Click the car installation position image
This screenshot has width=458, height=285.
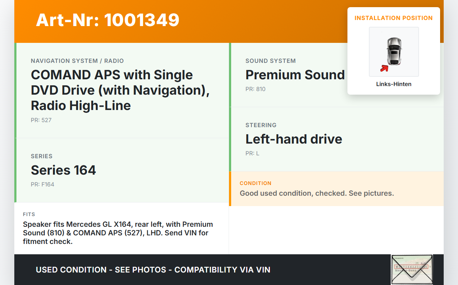tap(394, 52)
